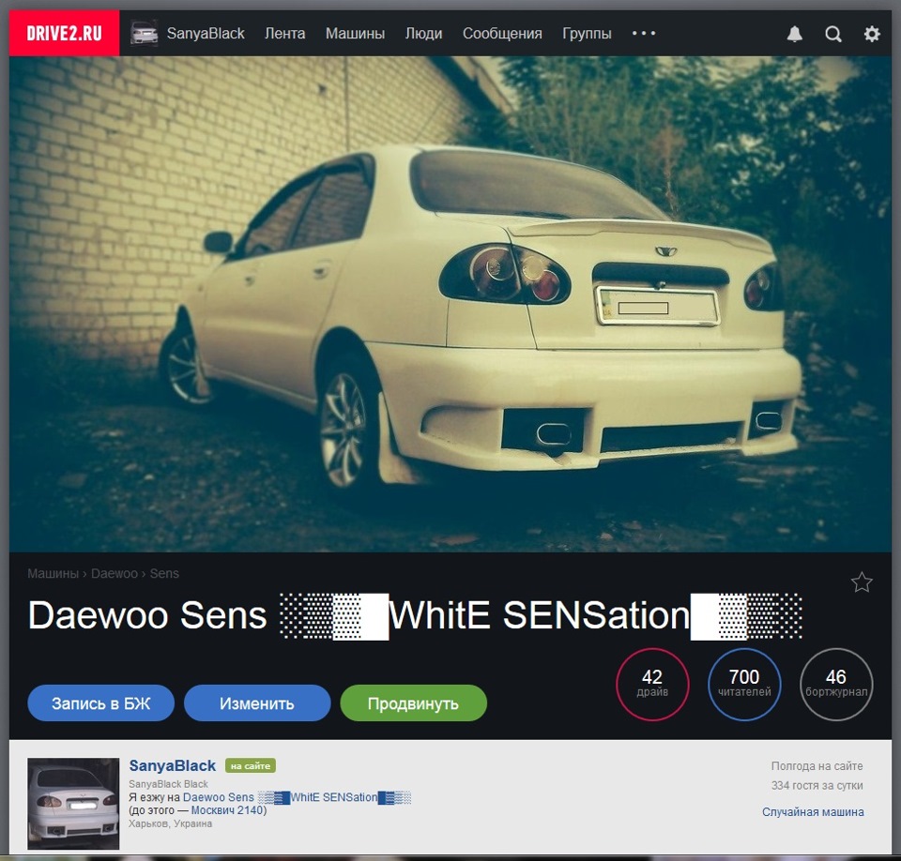Open Машины section
The width and height of the screenshot is (901, 861).
point(355,34)
